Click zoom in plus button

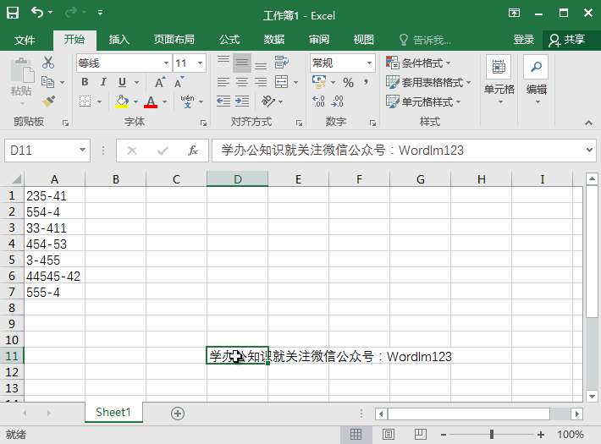pyautogui.click(x=540, y=435)
